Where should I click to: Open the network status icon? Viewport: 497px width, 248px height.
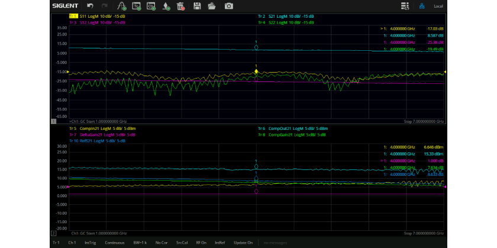(x=422, y=6)
